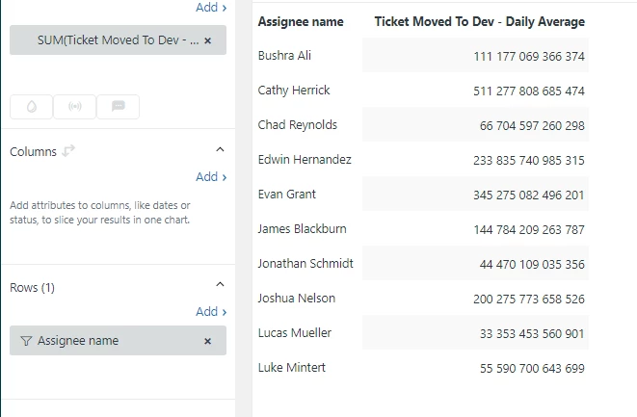
Task: Click the droplet color icon
Action: coord(32,107)
